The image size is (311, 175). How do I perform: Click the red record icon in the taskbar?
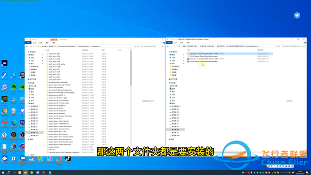44,173
